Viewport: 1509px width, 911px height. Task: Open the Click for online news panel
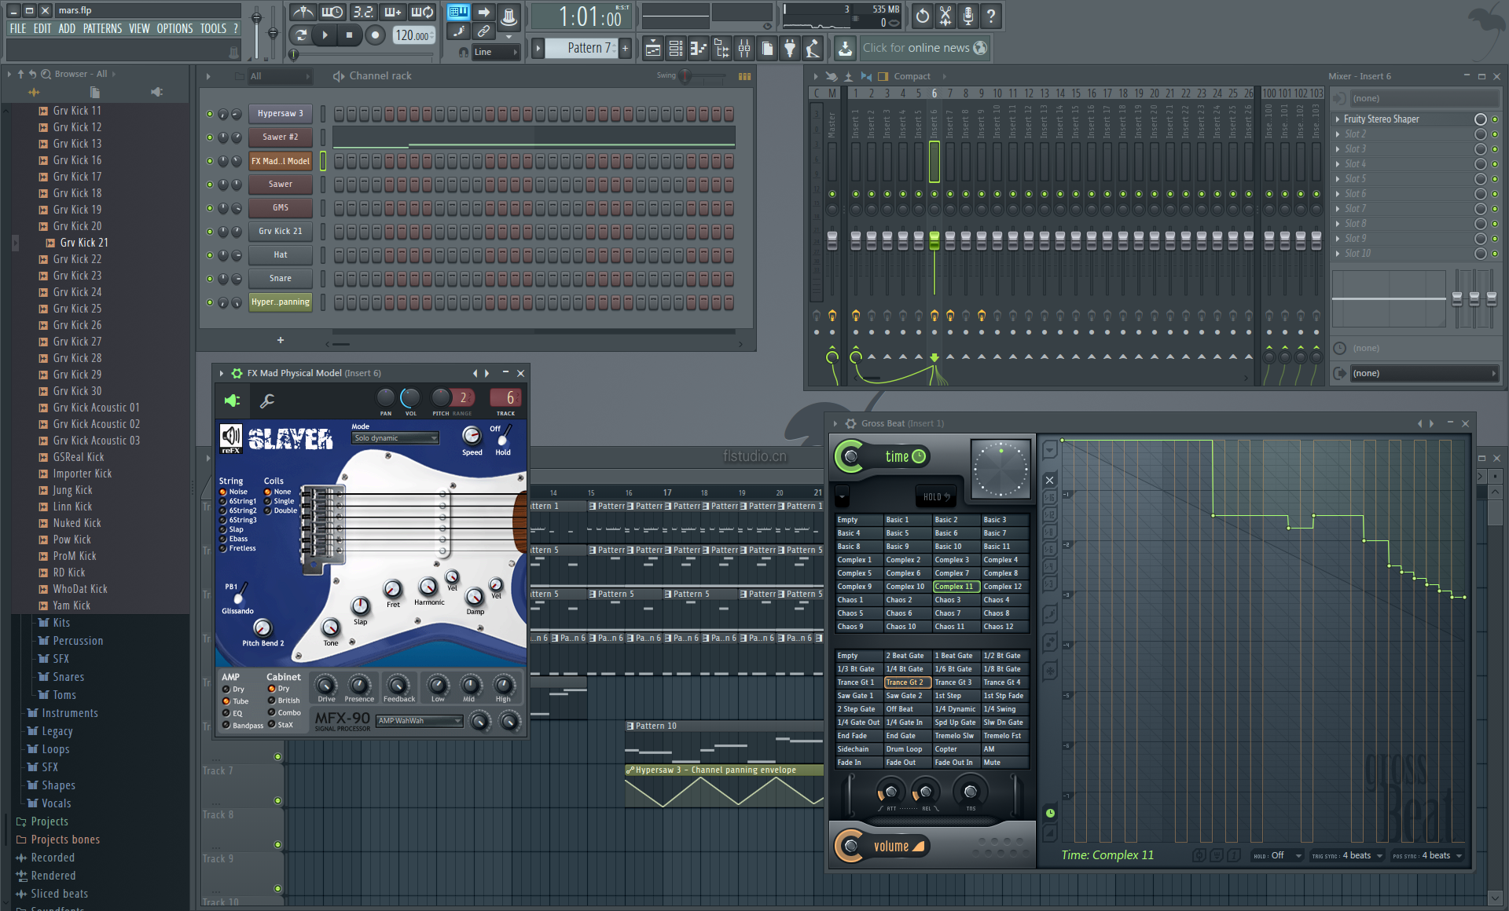click(923, 48)
